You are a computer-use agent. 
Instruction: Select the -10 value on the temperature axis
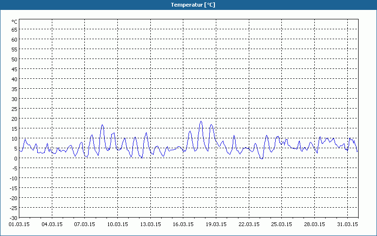click(14, 178)
